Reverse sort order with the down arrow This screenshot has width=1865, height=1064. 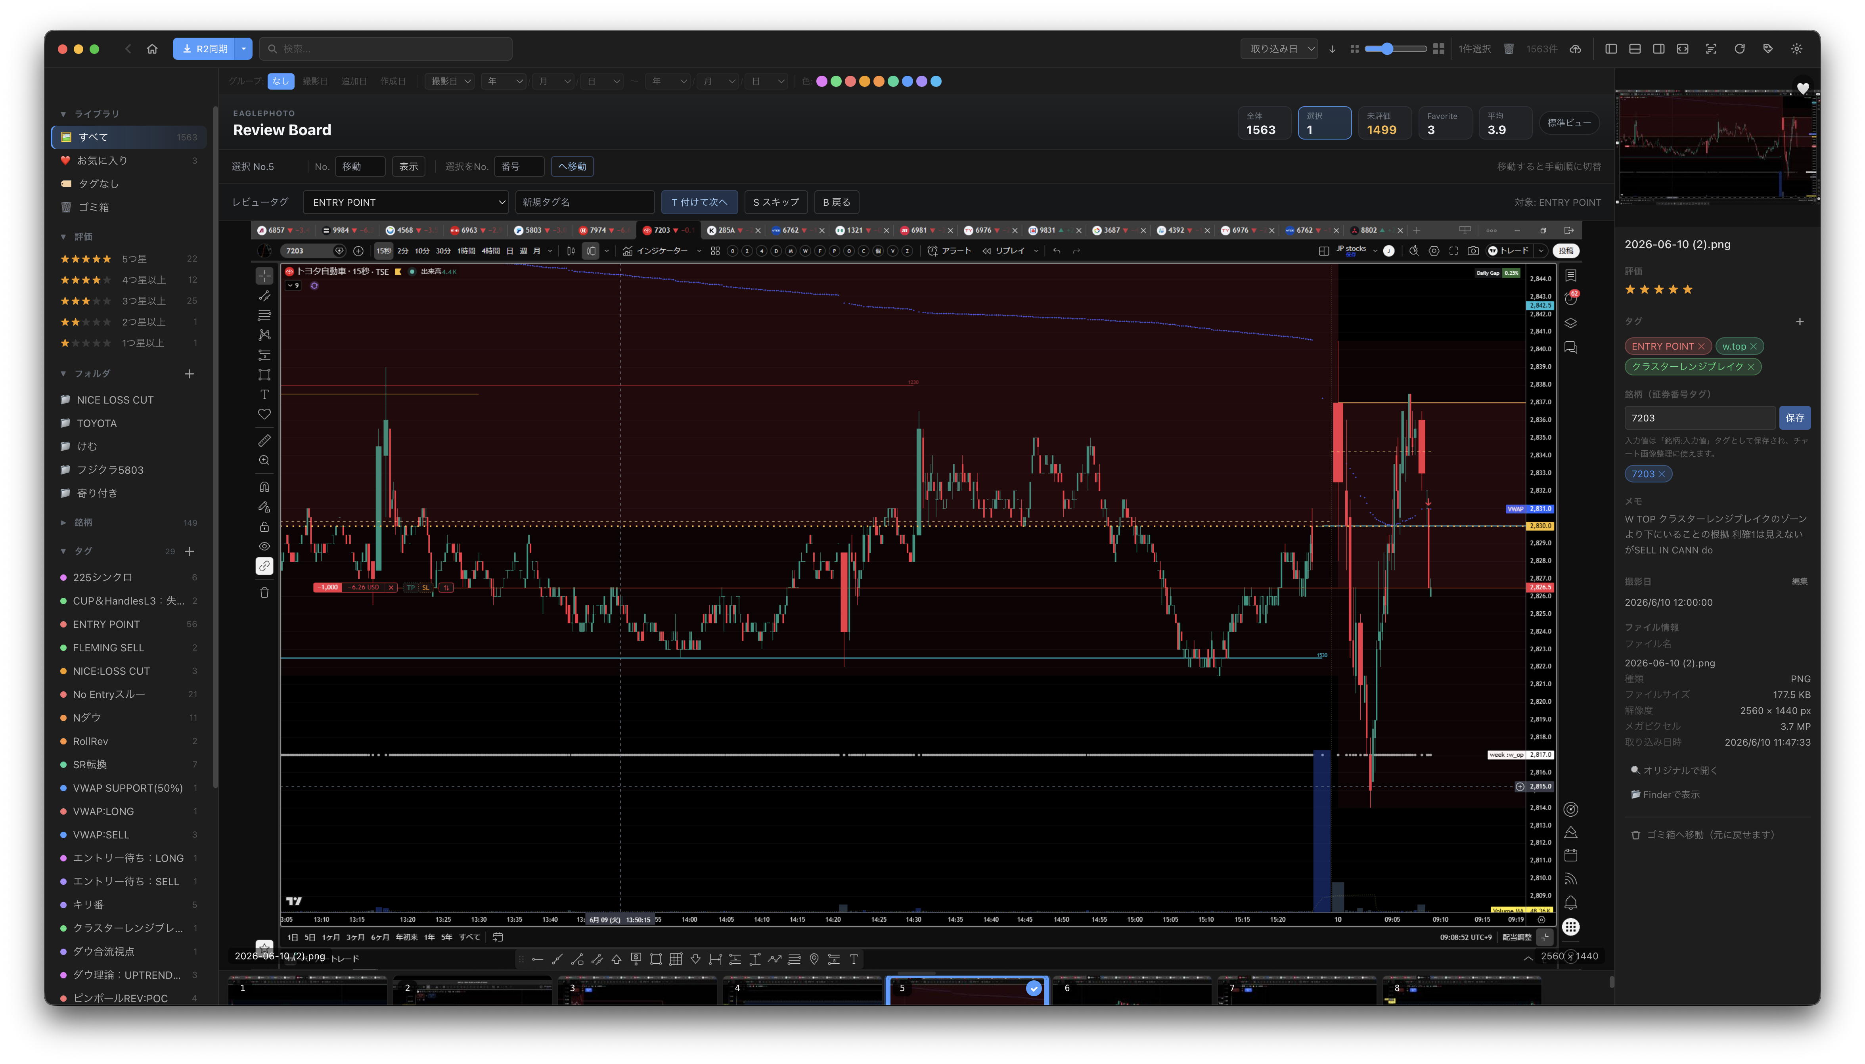(1332, 49)
